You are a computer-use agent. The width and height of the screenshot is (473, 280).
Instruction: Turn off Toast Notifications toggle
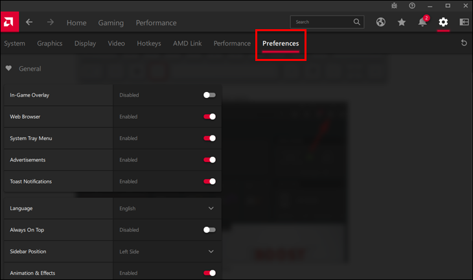[209, 181]
